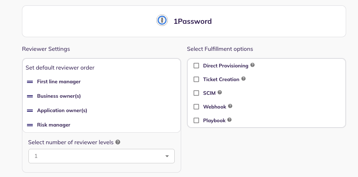Screen dimensions: 358x177
Task: Select the Risk manager reviewer row
Action: pyautogui.click(x=54, y=125)
